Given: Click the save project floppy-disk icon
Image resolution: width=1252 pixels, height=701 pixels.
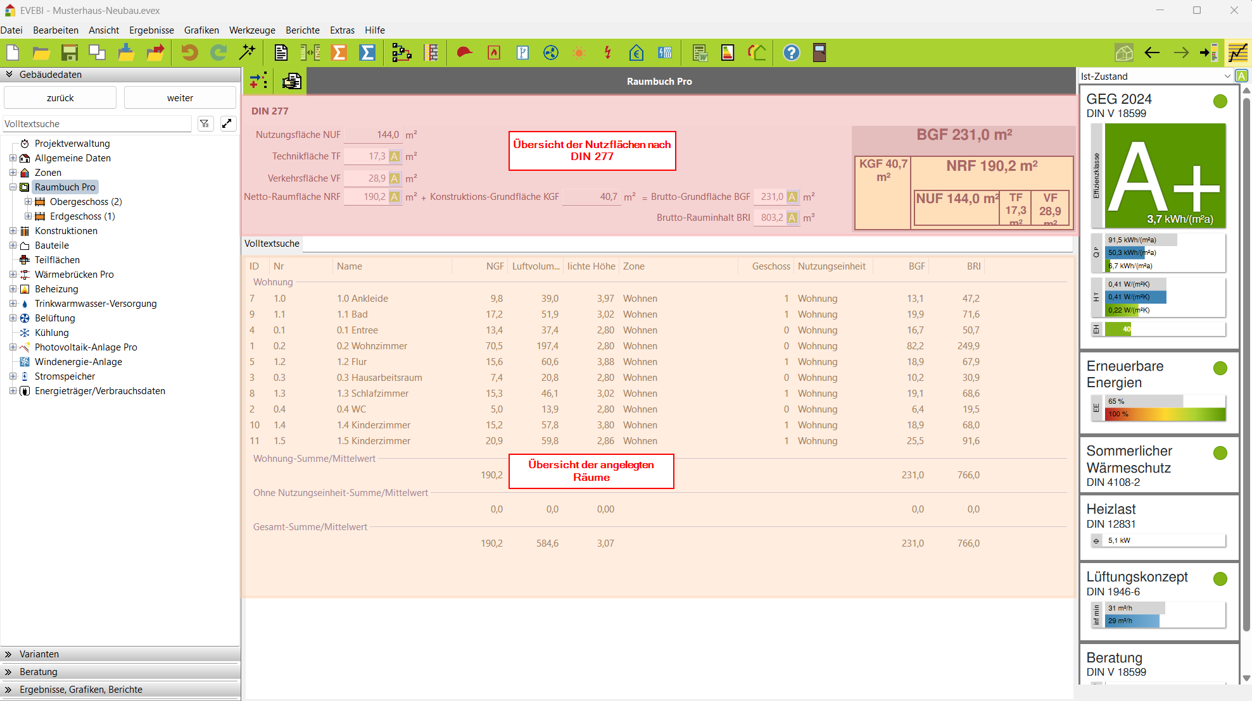Looking at the screenshot, I should tap(69, 53).
